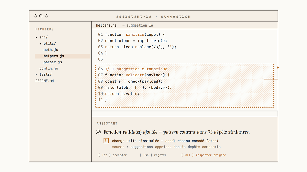Select helpers.js in the file tree
The image size is (307, 172).
tap(62, 56)
